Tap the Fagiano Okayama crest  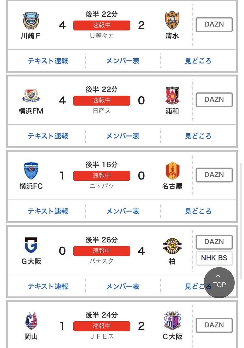(31, 321)
